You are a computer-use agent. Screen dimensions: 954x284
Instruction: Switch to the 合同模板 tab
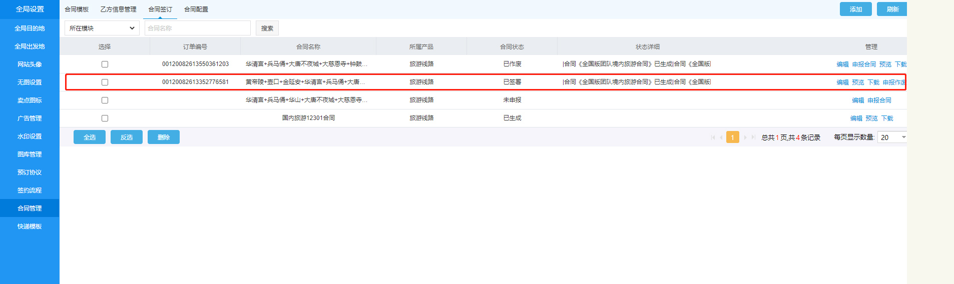click(77, 9)
